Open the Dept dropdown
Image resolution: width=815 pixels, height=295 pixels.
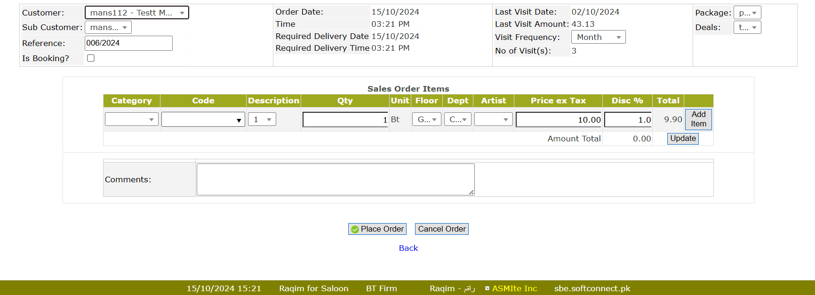point(457,120)
